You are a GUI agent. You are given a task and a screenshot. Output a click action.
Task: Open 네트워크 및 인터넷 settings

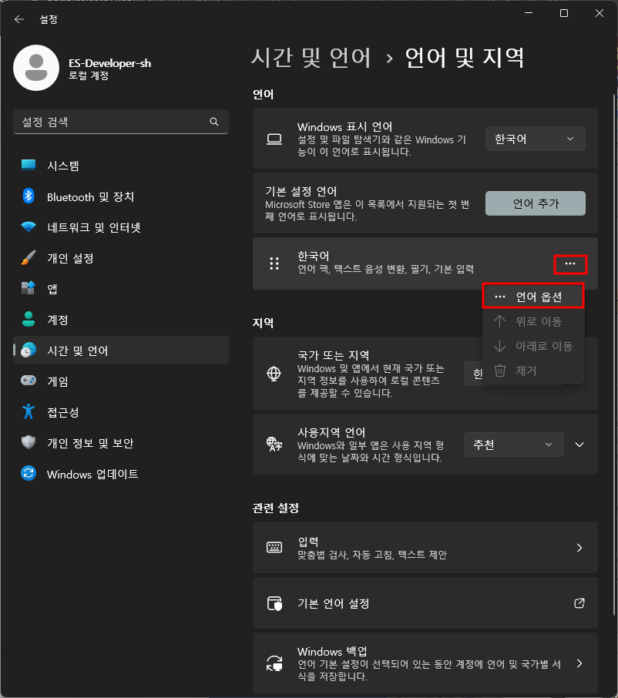[121, 227]
